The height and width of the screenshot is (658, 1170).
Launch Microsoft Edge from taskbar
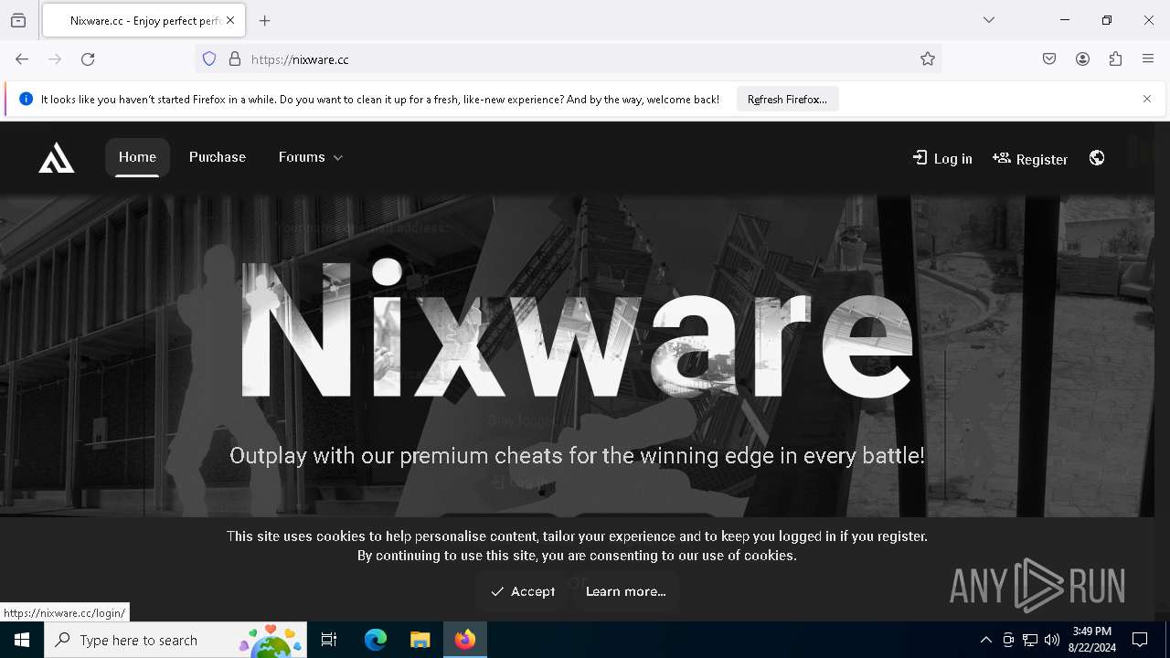376,640
